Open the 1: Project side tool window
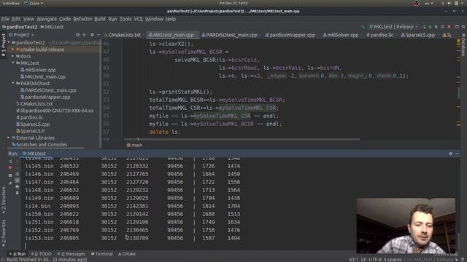The width and height of the screenshot is (467, 262). 4,45
